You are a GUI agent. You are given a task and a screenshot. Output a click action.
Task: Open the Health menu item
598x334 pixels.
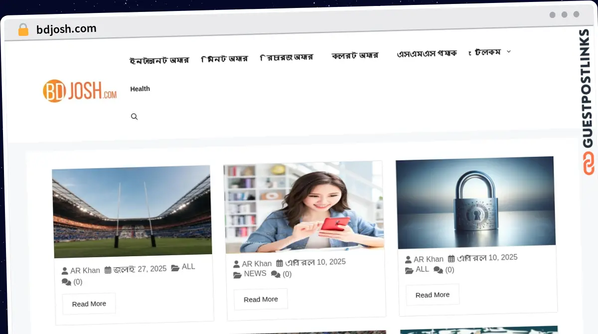click(x=140, y=89)
